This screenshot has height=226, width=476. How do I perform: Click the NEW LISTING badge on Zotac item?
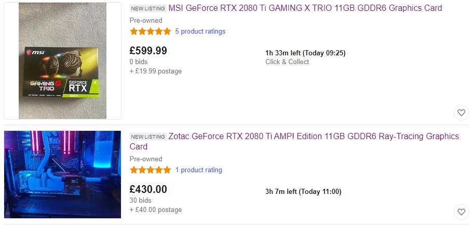pos(147,137)
